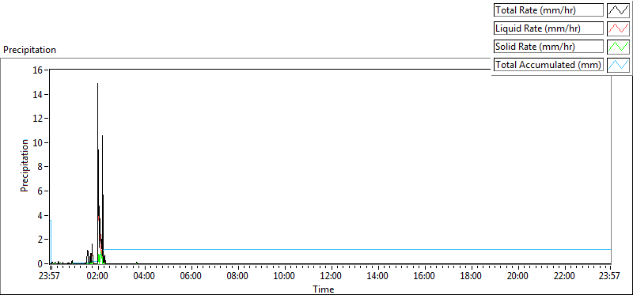Click the ending 23:57 time axis label
Viewport: 633px width, 295px height.
pos(610,277)
